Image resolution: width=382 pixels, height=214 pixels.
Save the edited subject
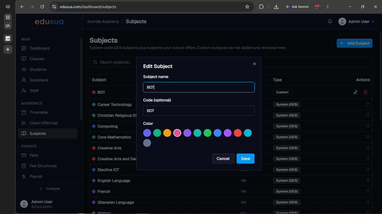[246, 159]
